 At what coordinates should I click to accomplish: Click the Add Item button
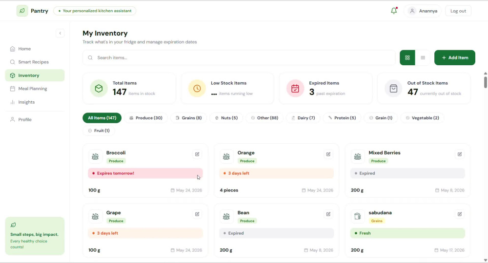click(x=455, y=58)
